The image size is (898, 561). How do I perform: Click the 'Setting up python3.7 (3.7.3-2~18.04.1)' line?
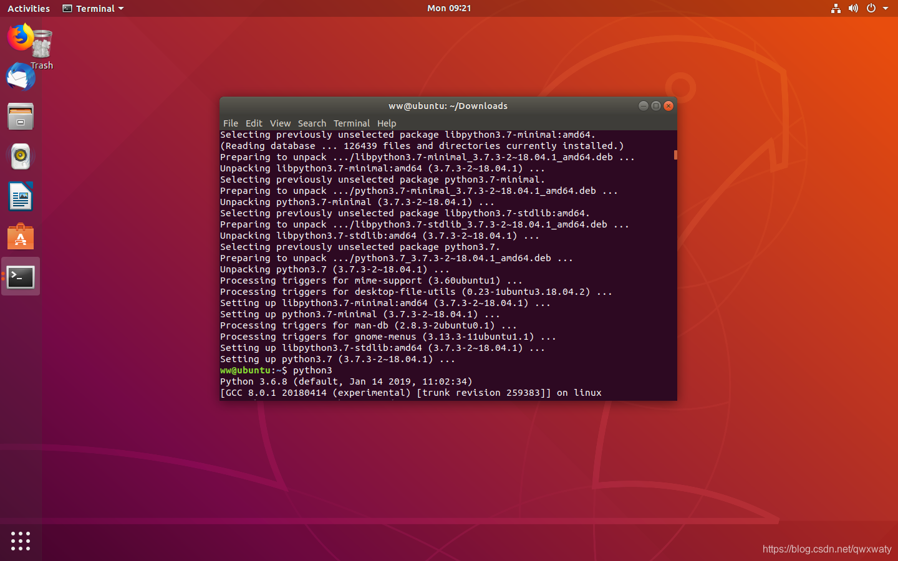pyautogui.click(x=337, y=359)
